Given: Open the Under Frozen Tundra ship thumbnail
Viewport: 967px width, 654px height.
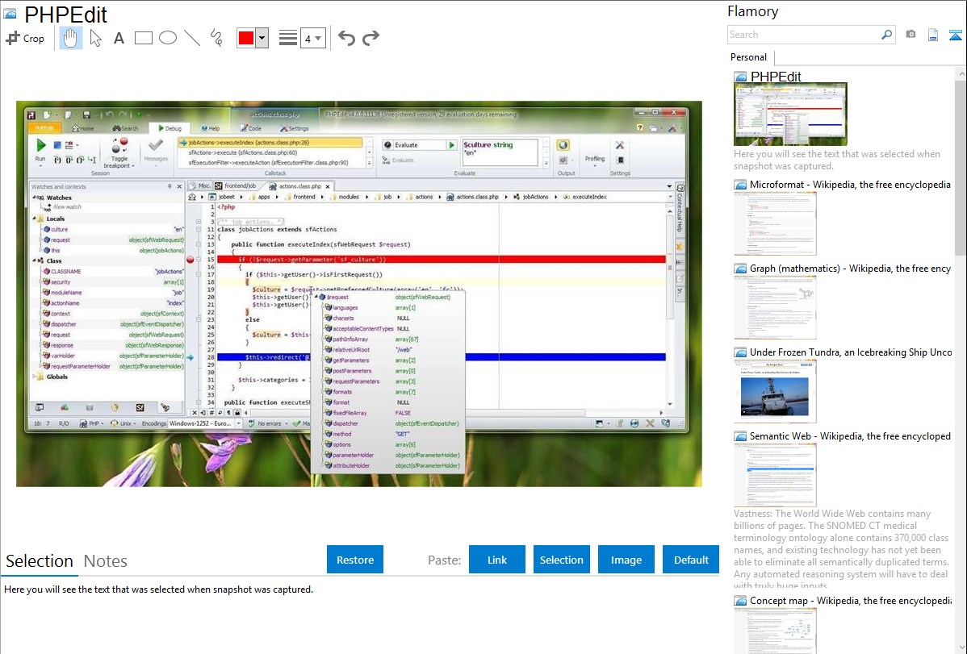Looking at the screenshot, I should [775, 391].
